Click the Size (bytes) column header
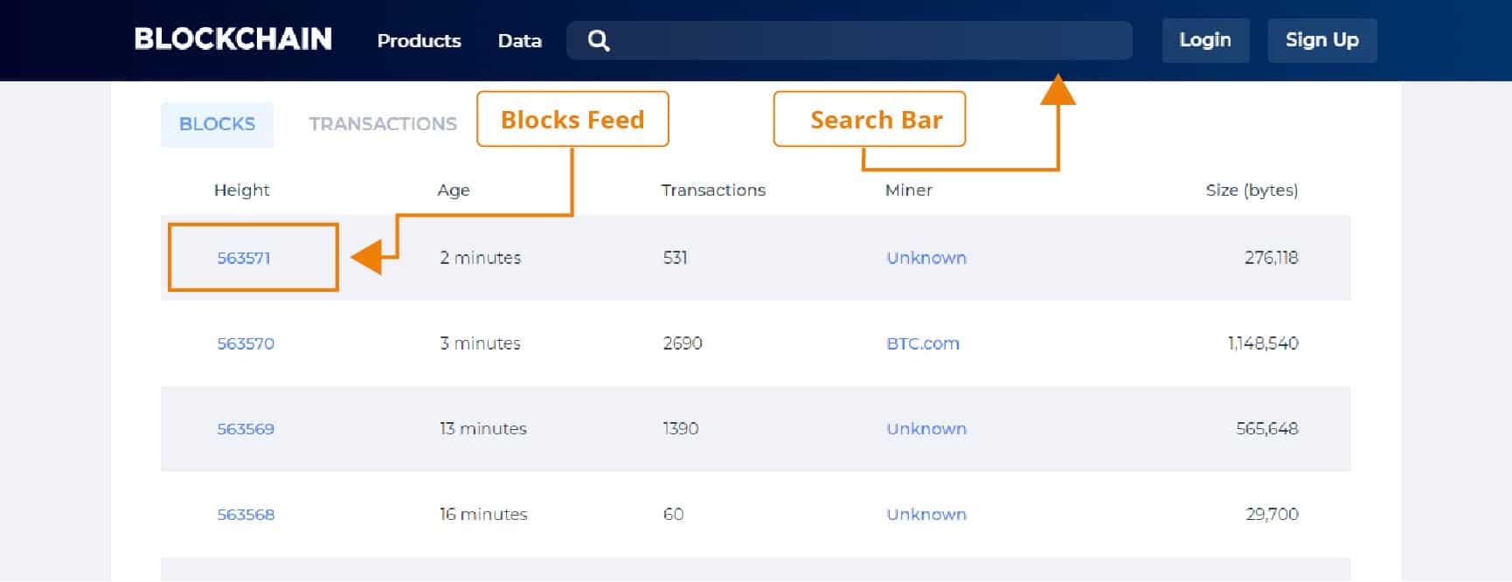 coord(1252,191)
